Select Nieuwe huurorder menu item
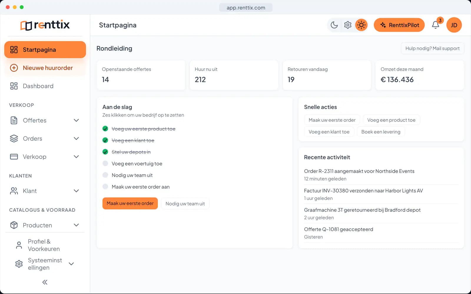The width and height of the screenshot is (471, 294). [x=45, y=68]
